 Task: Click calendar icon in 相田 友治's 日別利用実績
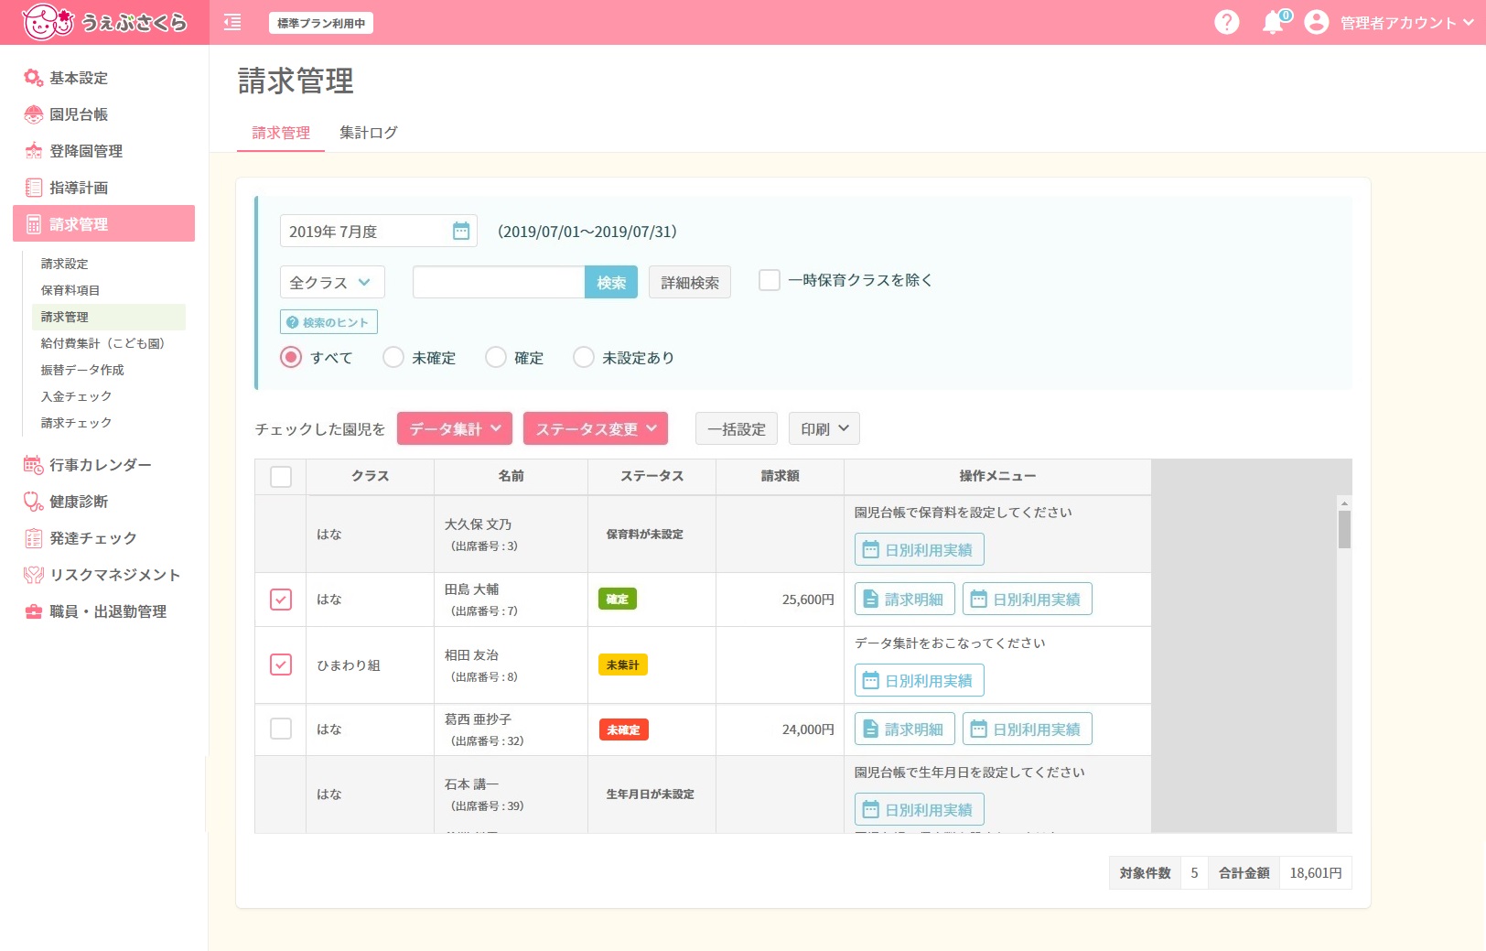click(x=870, y=681)
